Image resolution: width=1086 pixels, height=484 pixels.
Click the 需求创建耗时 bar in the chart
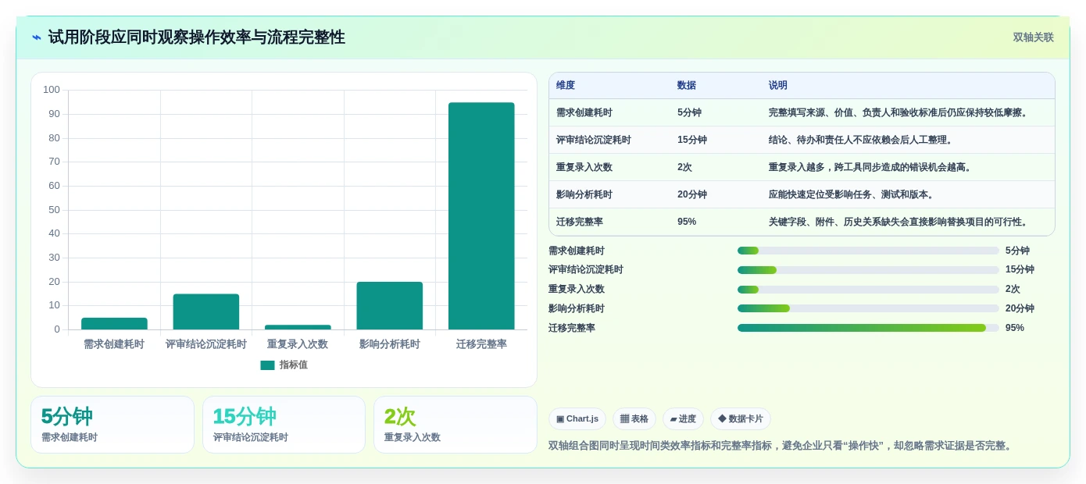(114, 323)
